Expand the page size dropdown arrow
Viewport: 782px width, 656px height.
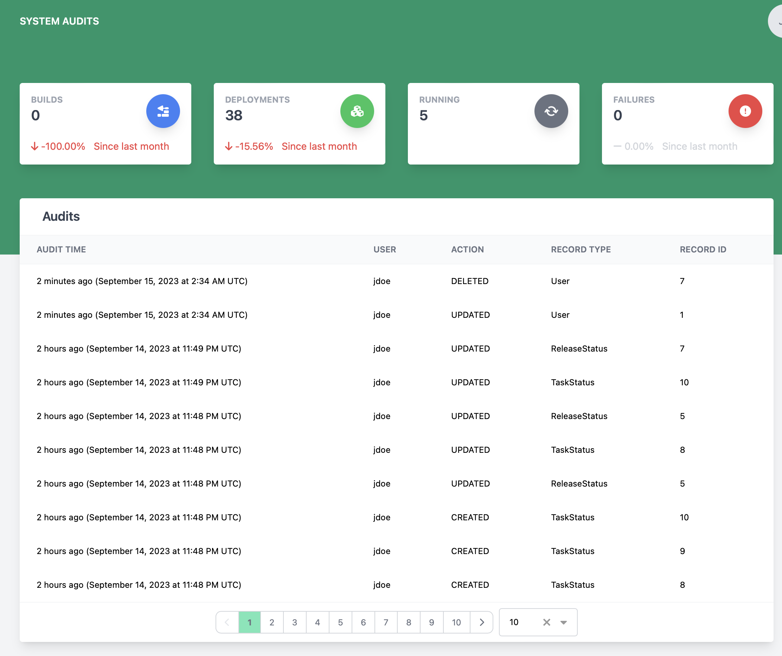[563, 622]
